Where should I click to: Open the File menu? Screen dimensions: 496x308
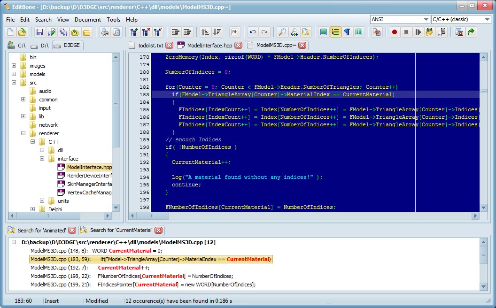(x=10, y=20)
